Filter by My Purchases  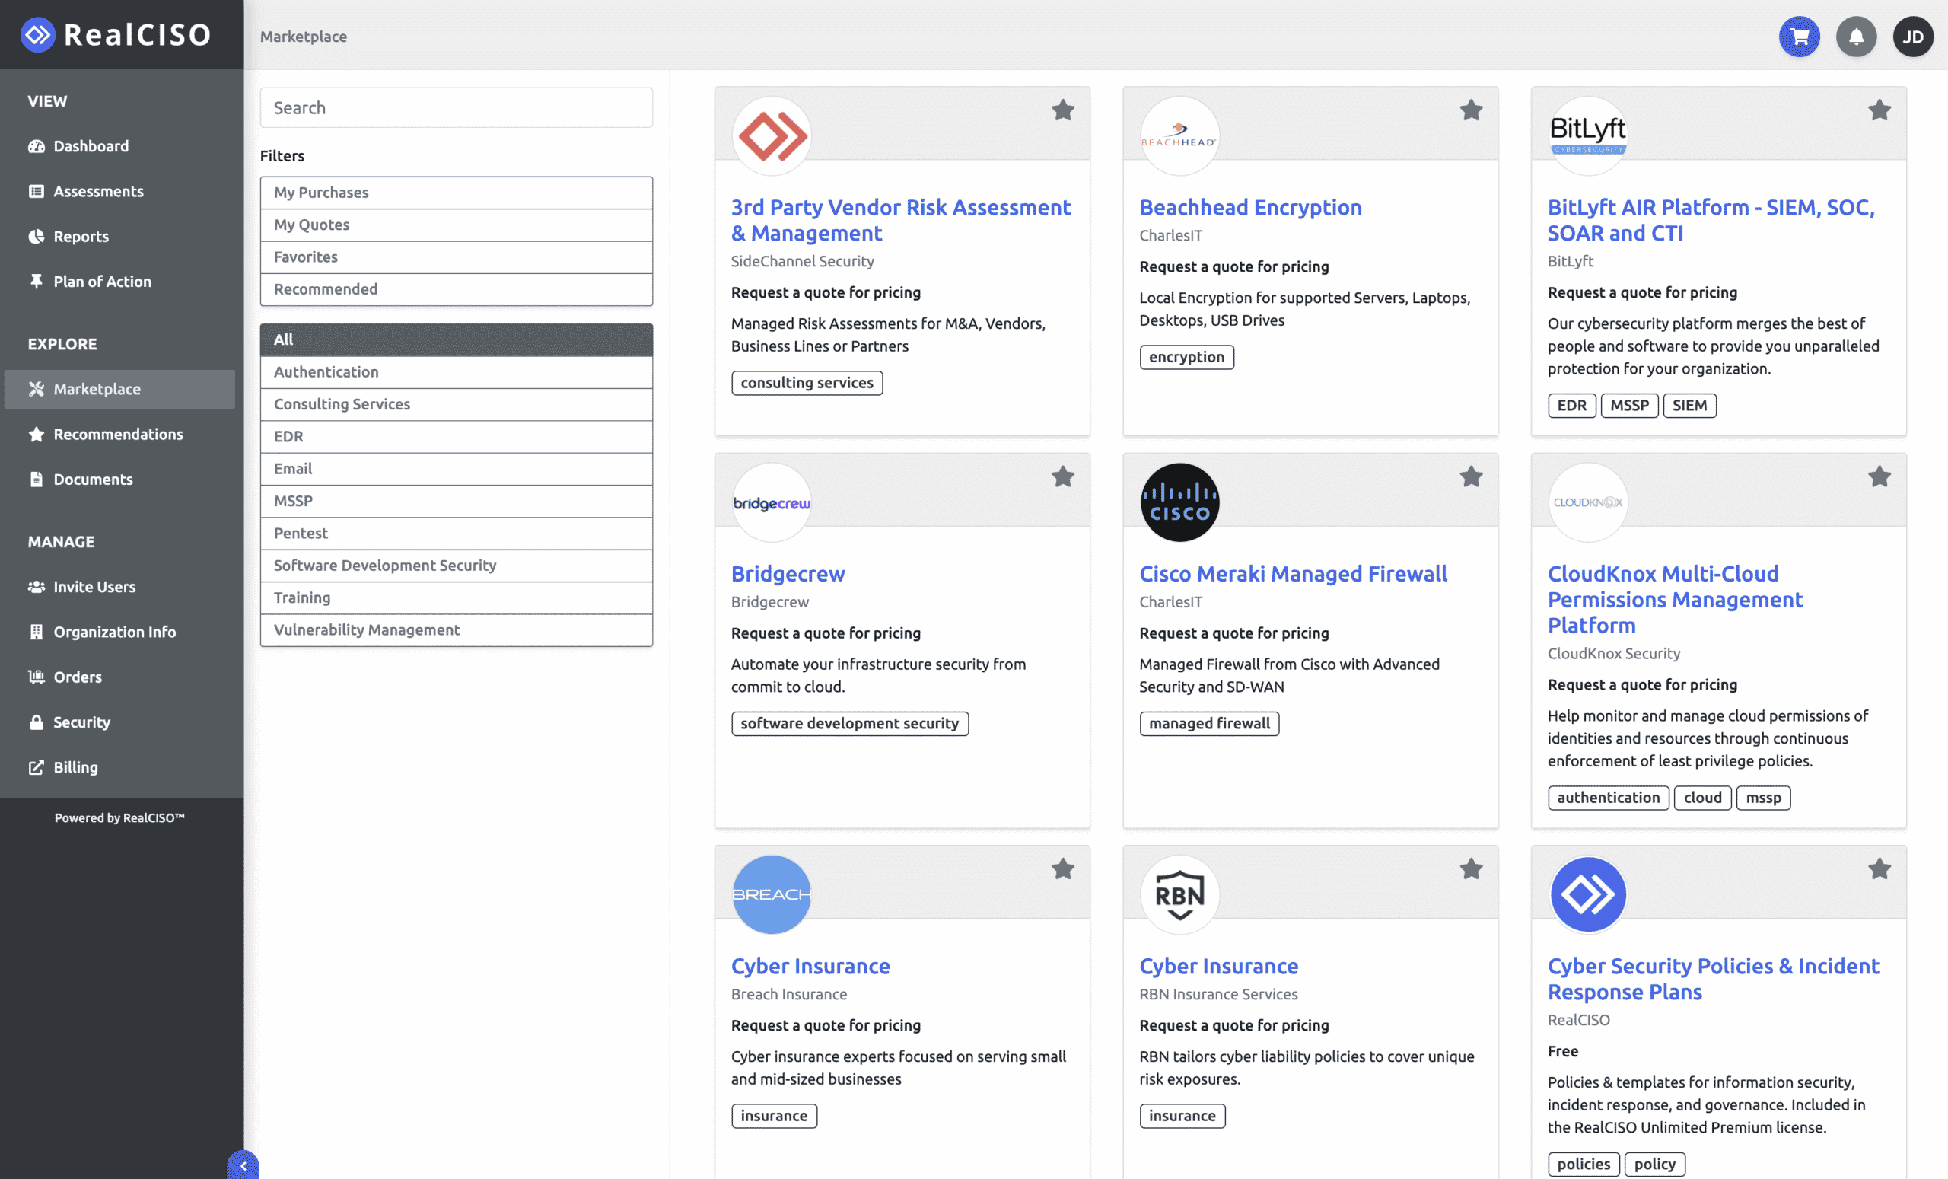point(456,192)
